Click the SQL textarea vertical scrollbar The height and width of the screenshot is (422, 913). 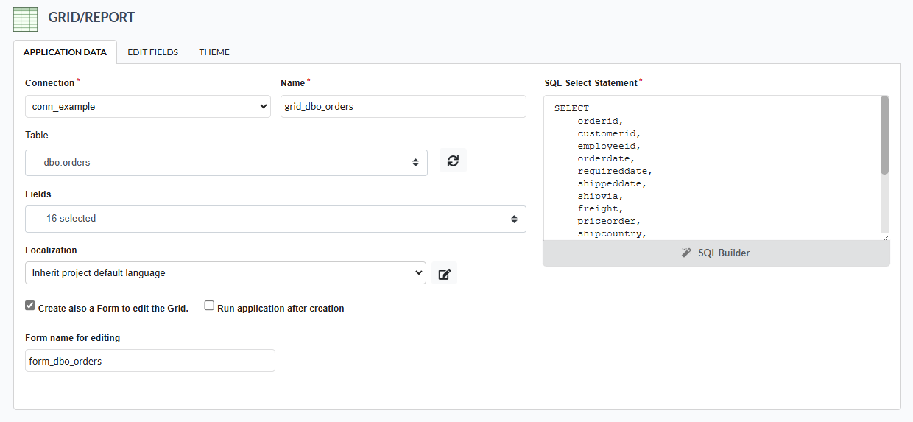point(884,136)
